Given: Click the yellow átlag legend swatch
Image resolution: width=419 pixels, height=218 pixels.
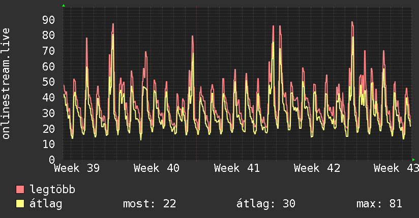Looking at the screenshot, I should pyautogui.click(x=20, y=203).
